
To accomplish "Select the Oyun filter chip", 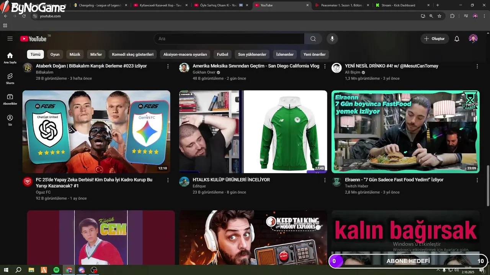I will (55, 54).
